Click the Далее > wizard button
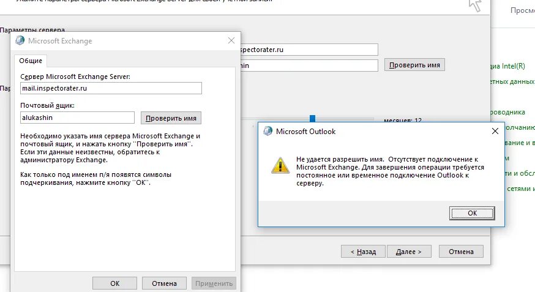Image resolution: width=535 pixels, height=292 pixels. click(x=409, y=252)
